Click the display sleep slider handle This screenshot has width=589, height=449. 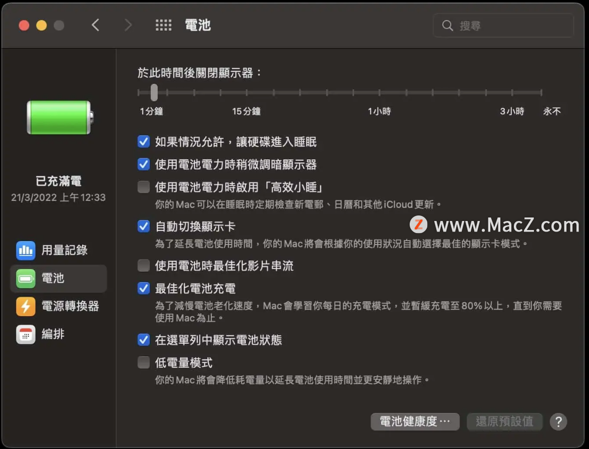click(x=154, y=92)
